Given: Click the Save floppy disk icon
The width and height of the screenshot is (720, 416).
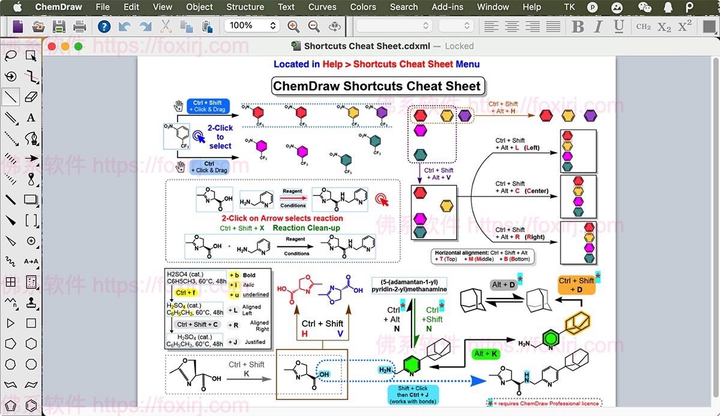Looking at the screenshot, I should tap(59, 26).
